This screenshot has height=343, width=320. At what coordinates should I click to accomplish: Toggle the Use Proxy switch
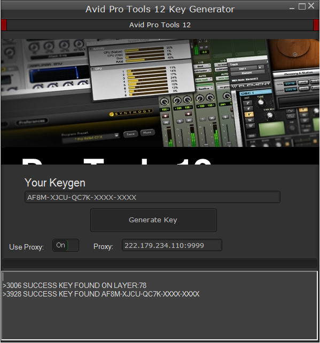tap(66, 245)
